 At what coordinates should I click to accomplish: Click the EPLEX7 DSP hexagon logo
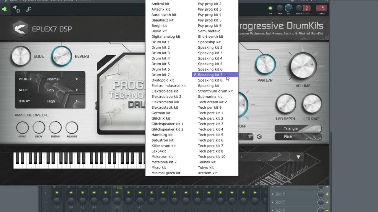pos(20,29)
